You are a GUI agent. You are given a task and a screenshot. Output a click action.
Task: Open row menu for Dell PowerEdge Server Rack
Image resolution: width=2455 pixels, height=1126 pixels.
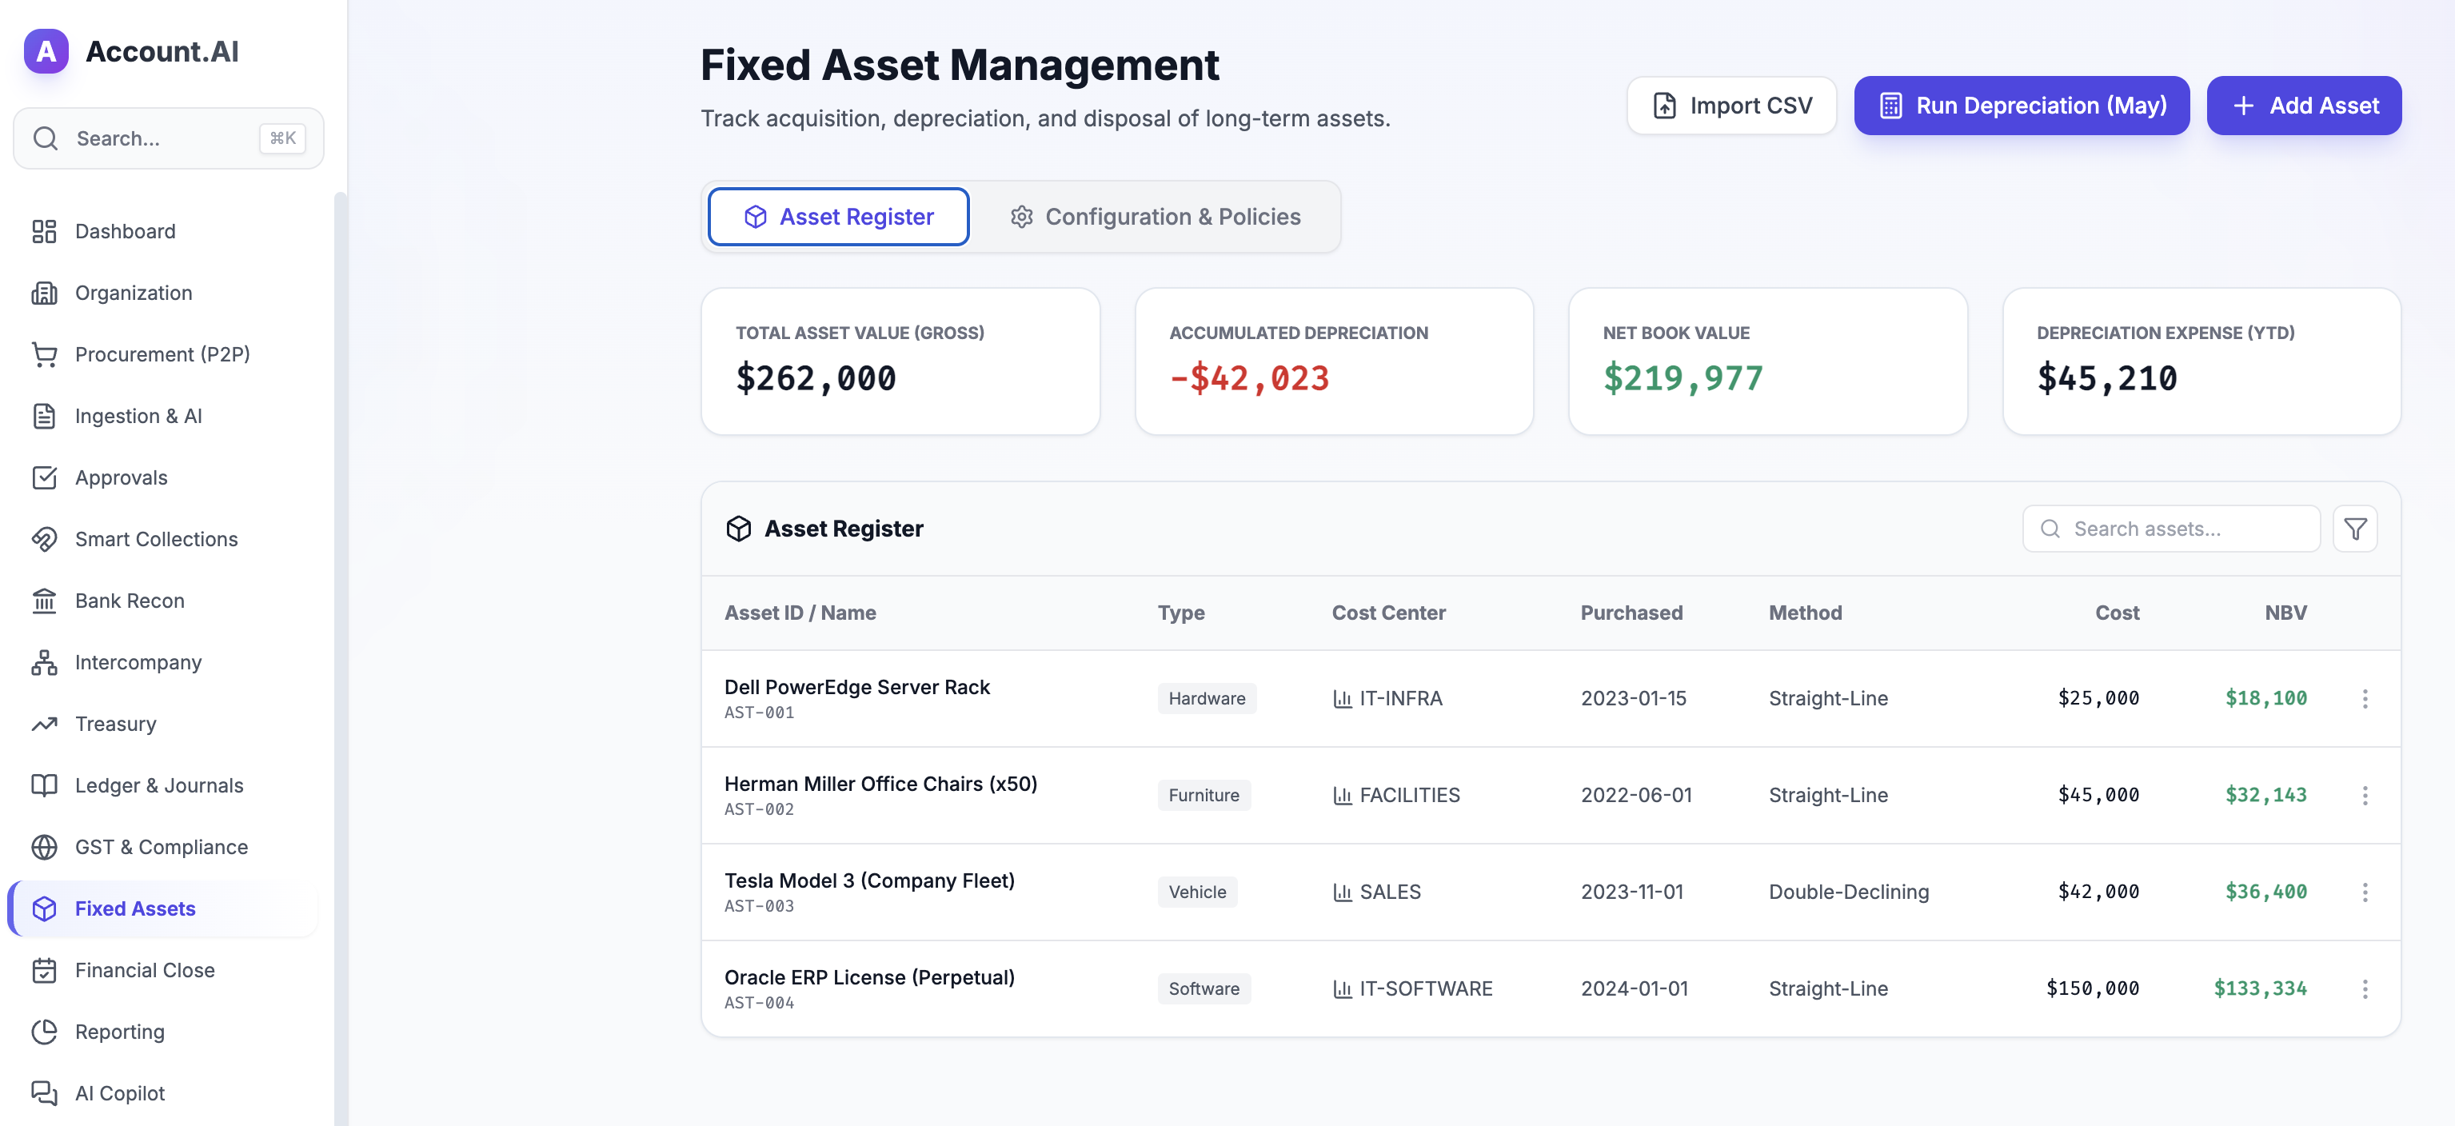coord(2365,698)
